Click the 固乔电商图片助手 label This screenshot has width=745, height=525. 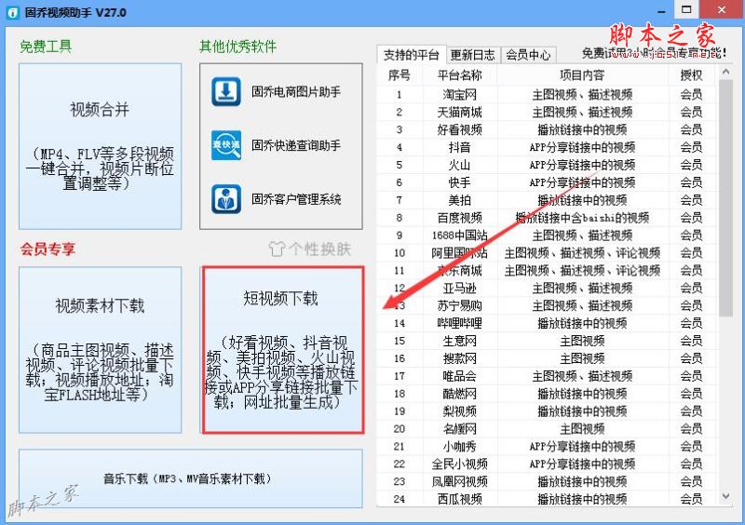296,92
